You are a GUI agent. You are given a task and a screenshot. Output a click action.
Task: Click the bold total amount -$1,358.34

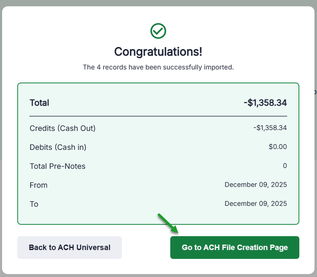point(265,103)
